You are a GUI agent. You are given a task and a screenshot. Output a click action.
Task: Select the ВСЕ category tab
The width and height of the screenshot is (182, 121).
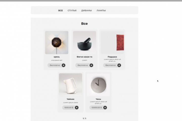pos(60,10)
